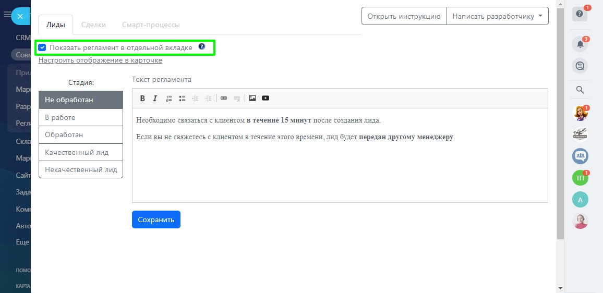Click 'Открыть инструкцию' button
603x293 pixels.
(x=404, y=16)
